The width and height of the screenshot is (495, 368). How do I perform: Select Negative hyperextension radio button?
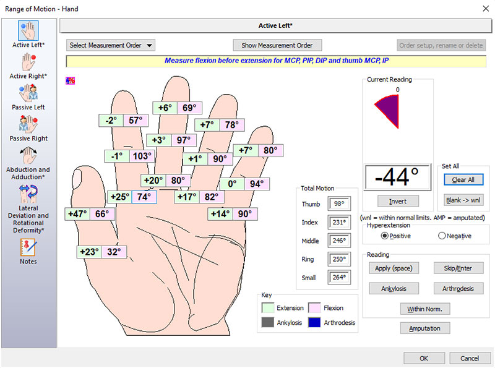pos(442,236)
